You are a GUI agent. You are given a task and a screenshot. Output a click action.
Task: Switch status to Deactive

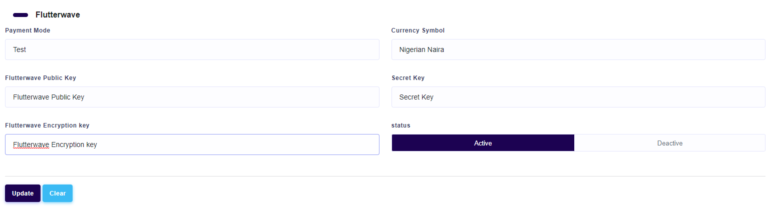tap(669, 143)
